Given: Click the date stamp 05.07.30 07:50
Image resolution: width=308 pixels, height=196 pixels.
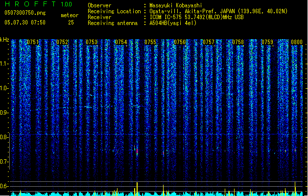Looking at the screenshot, I should coord(25,23).
